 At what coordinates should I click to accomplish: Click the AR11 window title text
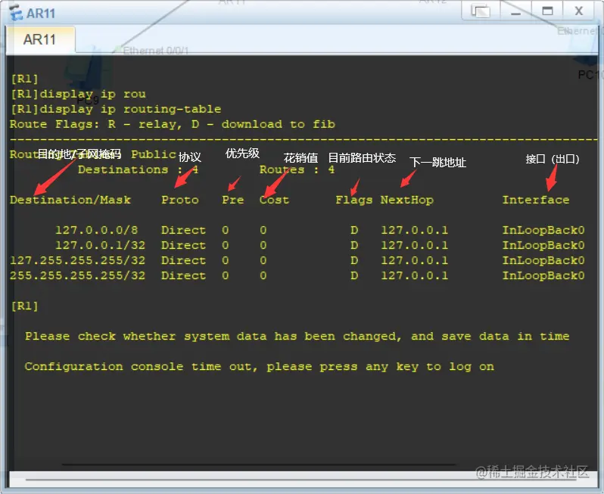(41, 14)
